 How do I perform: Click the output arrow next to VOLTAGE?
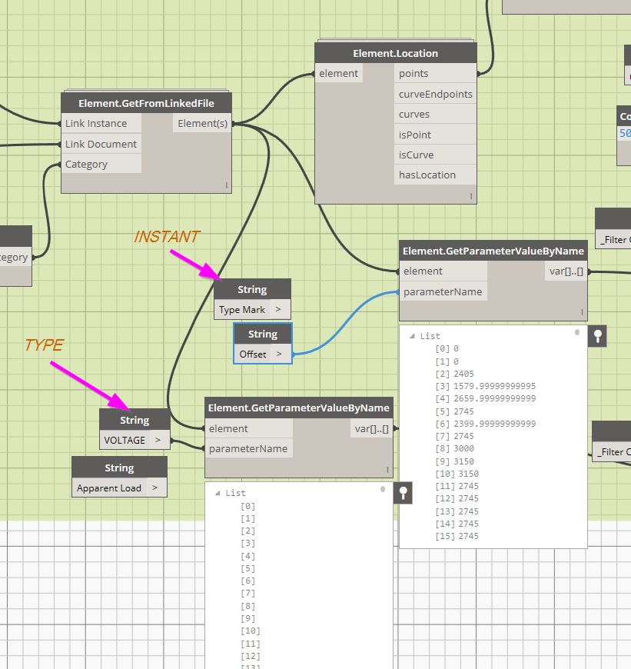[158, 440]
